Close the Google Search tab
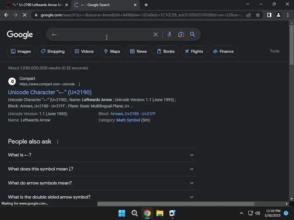Screen dimensions: 294x220 135,5
